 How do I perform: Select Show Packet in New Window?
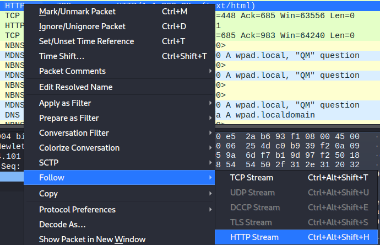(x=92, y=239)
